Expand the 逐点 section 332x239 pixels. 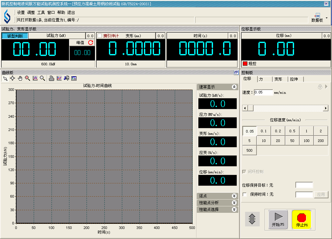coord(234,196)
